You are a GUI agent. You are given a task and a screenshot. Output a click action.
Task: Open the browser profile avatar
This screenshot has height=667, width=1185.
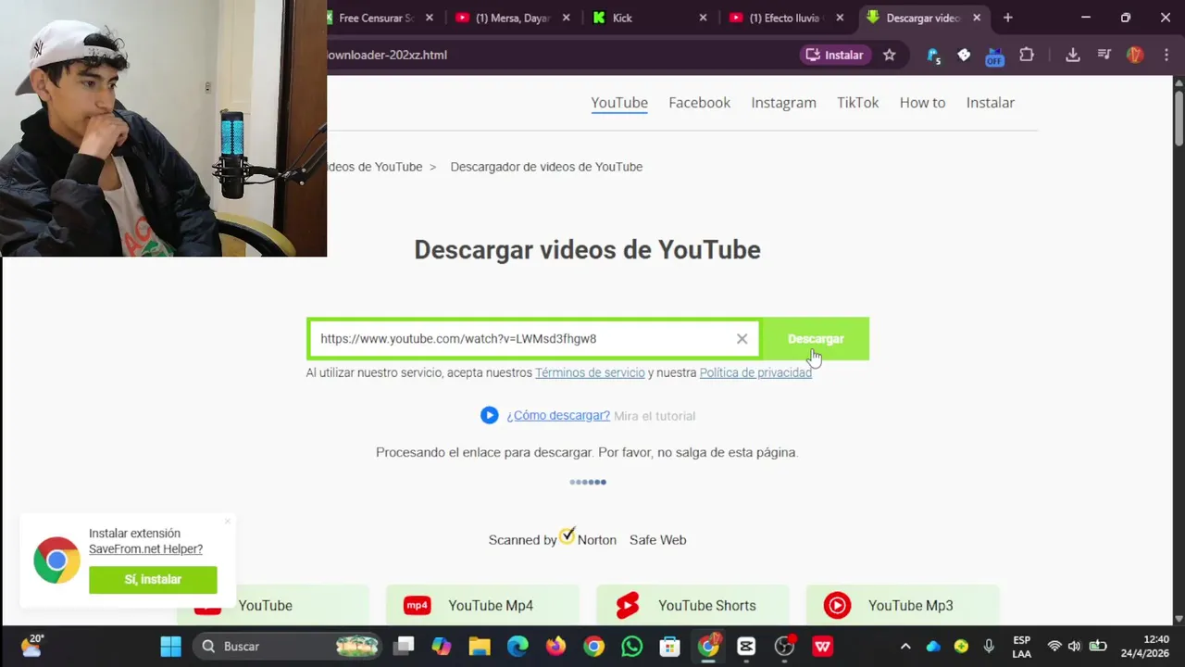pos(1135,55)
